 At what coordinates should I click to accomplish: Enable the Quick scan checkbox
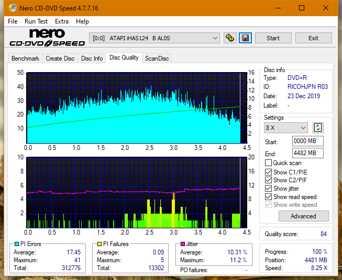pyautogui.click(x=268, y=163)
